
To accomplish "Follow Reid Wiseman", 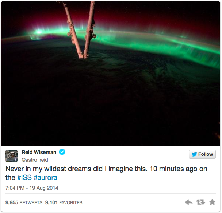I will [x=202, y=154].
